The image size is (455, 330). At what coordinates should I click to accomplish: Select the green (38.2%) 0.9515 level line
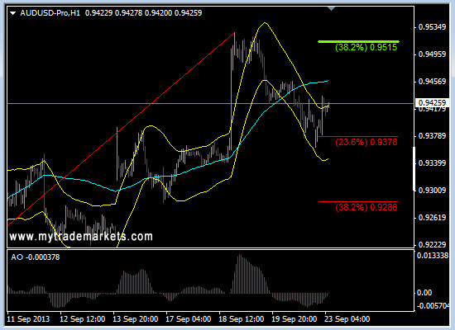[x=358, y=42]
